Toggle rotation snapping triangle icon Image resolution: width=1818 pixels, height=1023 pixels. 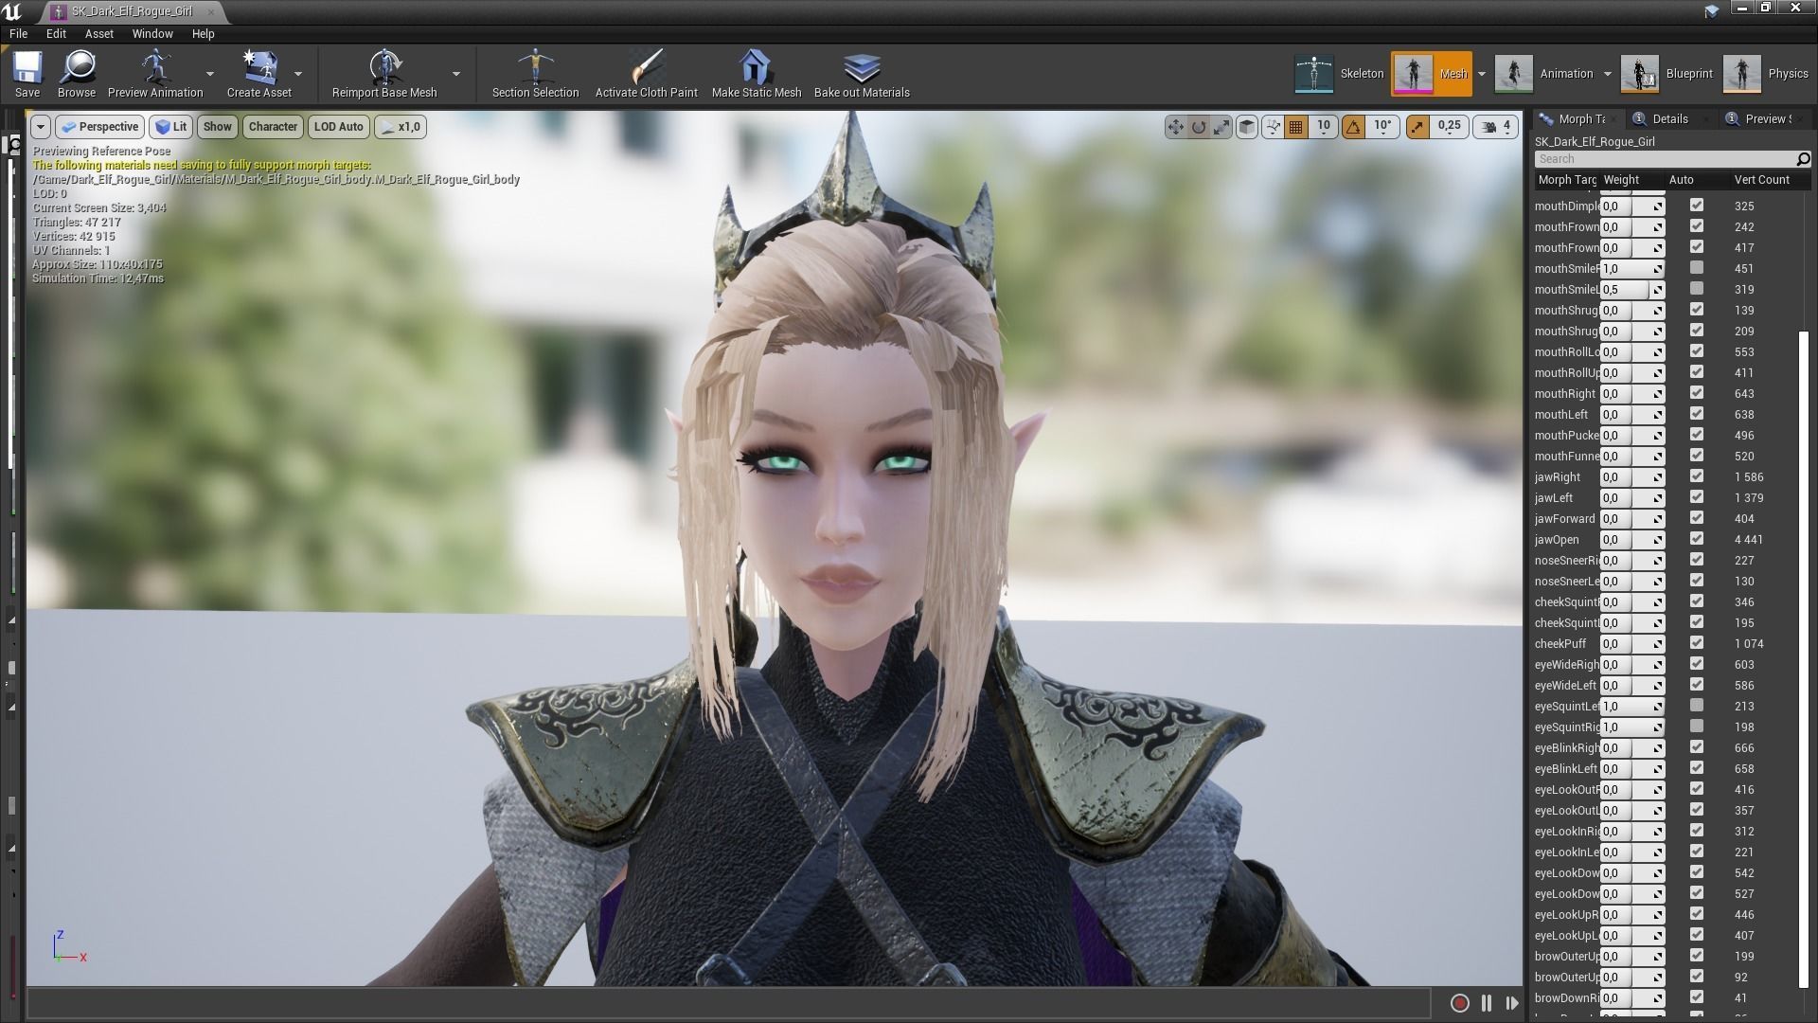click(1353, 126)
